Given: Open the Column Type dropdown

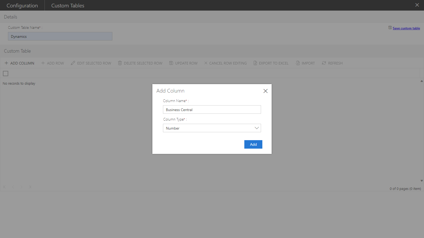Looking at the screenshot, I should point(209,128).
